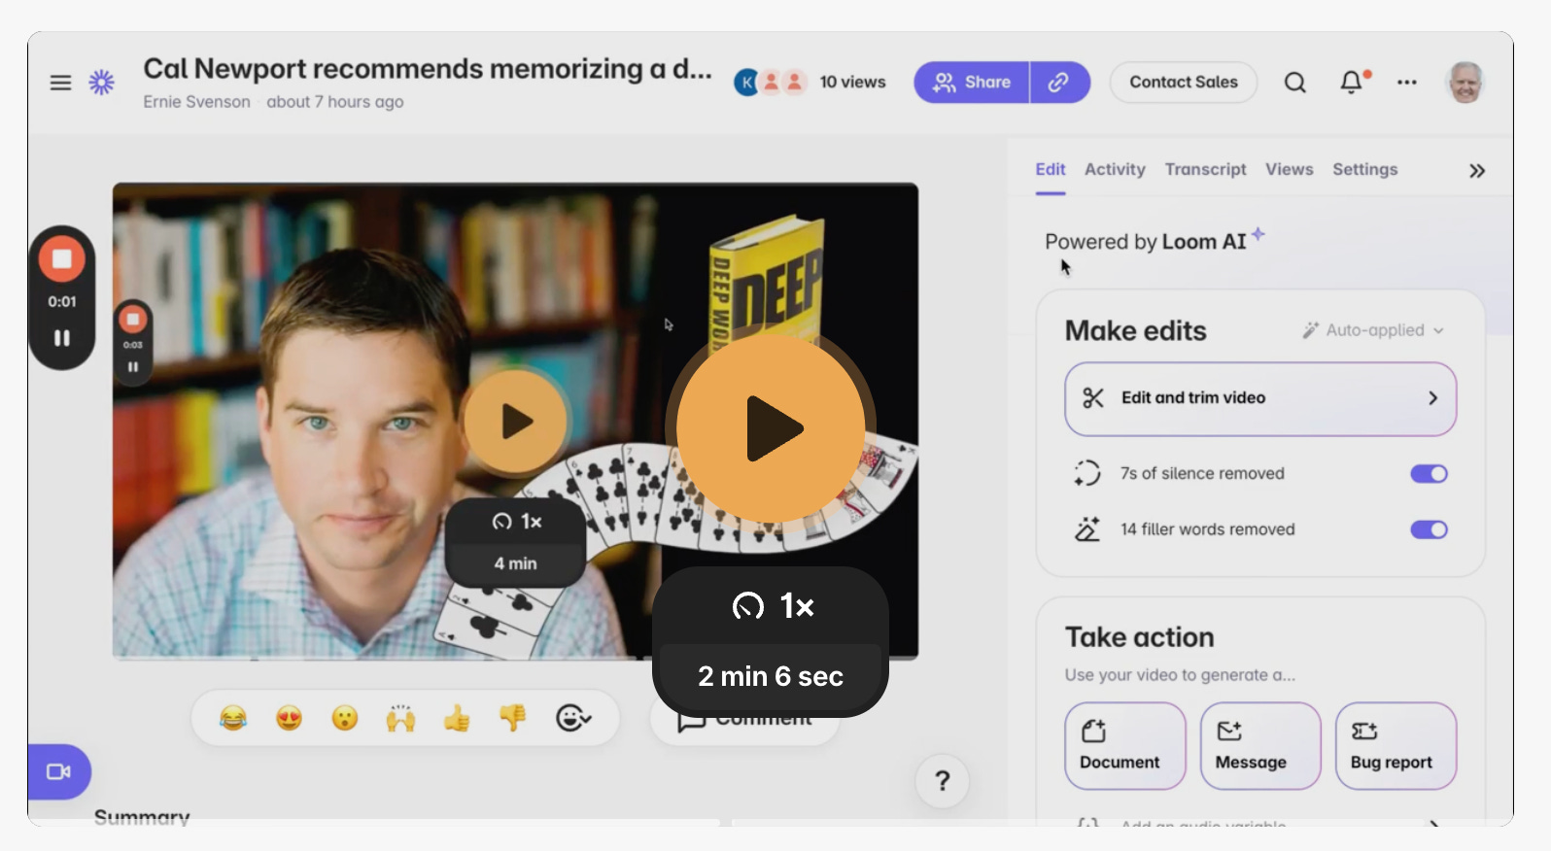The width and height of the screenshot is (1551, 851).
Task: React with heart-eyes emoji
Action: [289, 718]
